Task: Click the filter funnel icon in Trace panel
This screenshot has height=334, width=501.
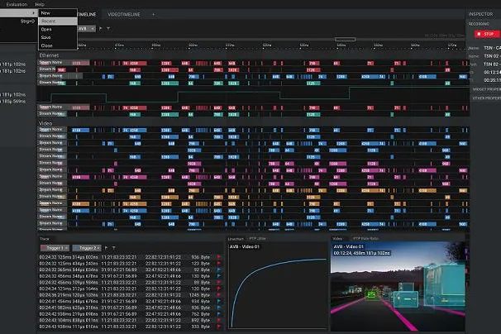Action: (114, 248)
